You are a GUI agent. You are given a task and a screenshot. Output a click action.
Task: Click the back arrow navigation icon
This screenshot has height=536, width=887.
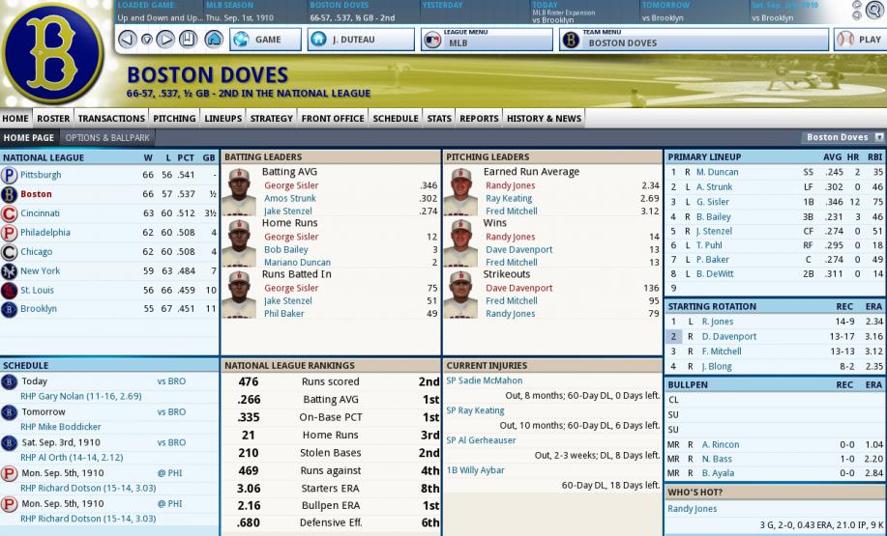click(128, 40)
